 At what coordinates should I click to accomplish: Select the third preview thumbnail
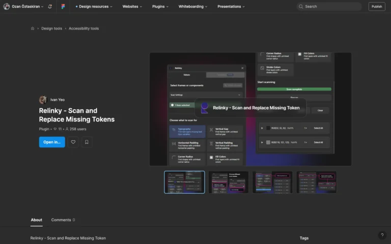tap(272, 182)
